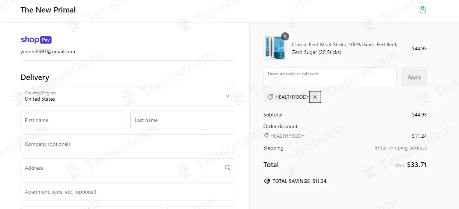Click the Total Savings tag icon
Image resolution: width=459 pixels, height=209 pixels.
click(267, 181)
